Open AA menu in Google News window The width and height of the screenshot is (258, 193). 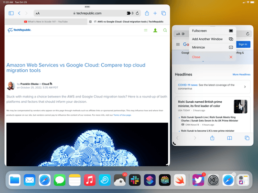click(x=178, y=34)
